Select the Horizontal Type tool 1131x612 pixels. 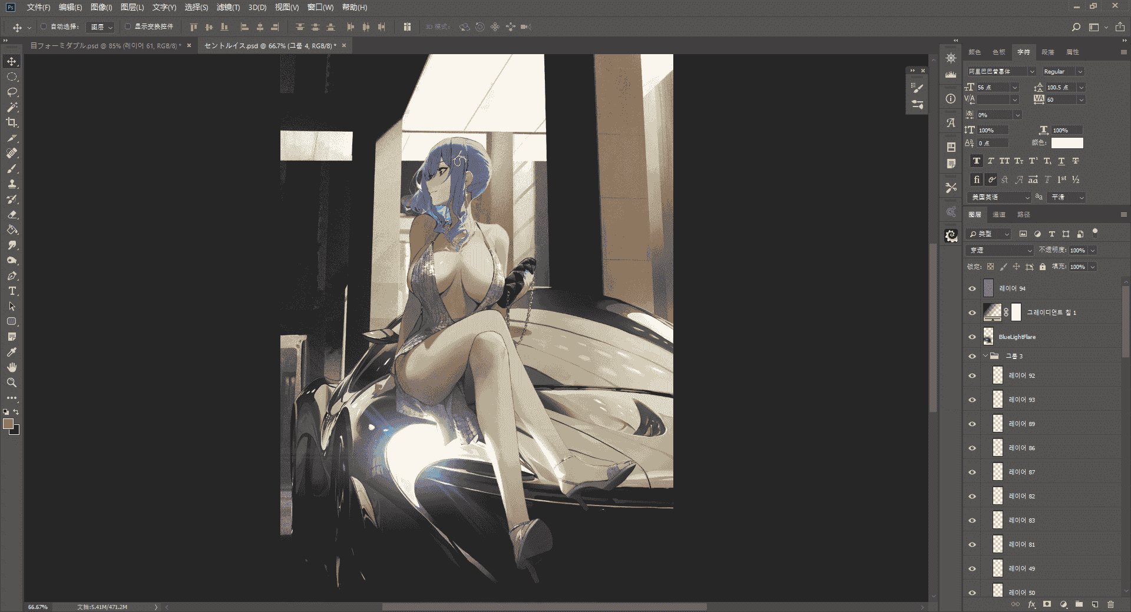[12, 291]
